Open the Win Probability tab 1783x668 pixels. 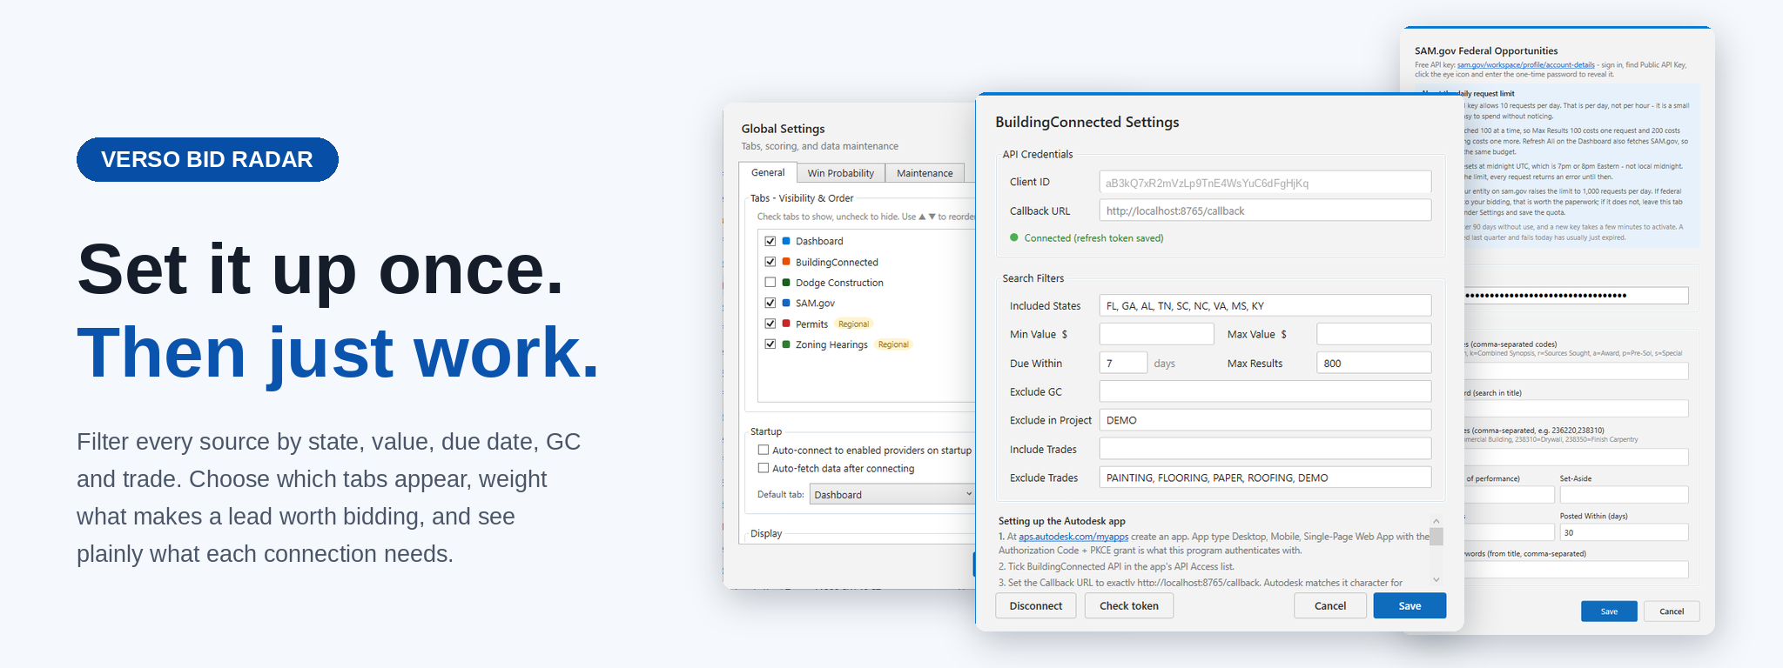tap(840, 173)
